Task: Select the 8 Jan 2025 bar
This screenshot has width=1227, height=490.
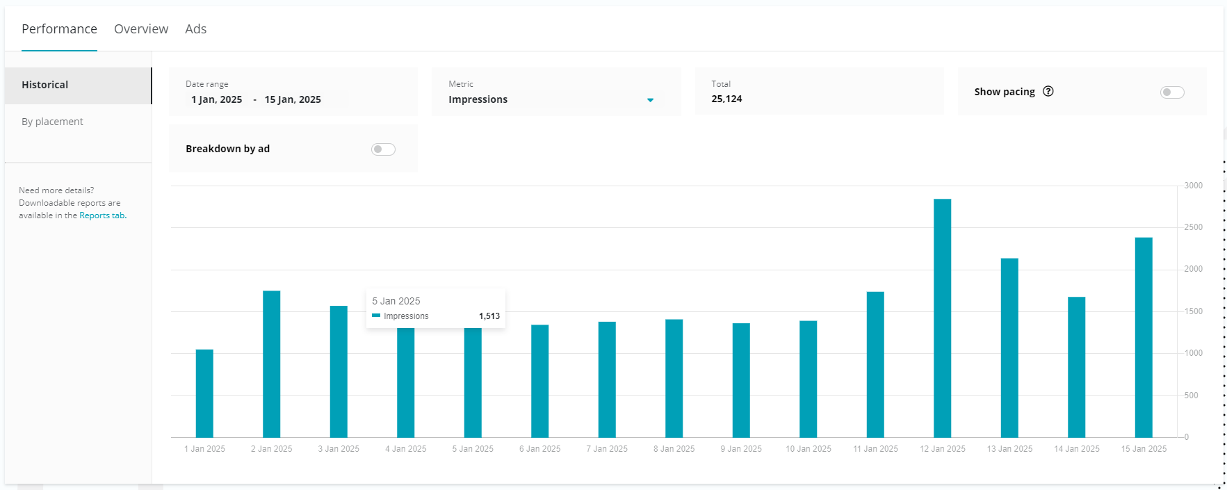Action: point(674,378)
